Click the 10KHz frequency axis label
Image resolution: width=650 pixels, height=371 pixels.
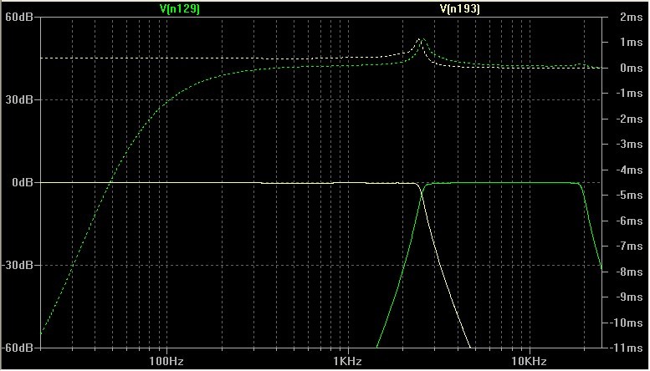coord(529,361)
